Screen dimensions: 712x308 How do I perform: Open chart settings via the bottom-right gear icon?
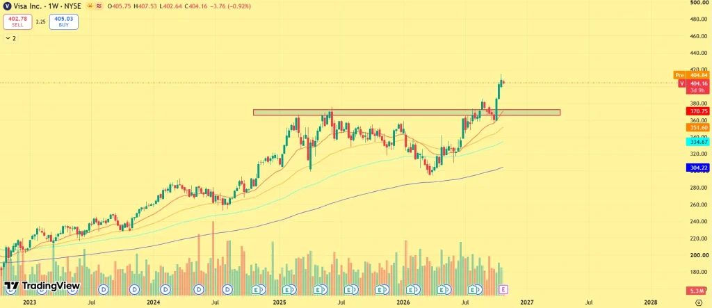[x=699, y=302]
